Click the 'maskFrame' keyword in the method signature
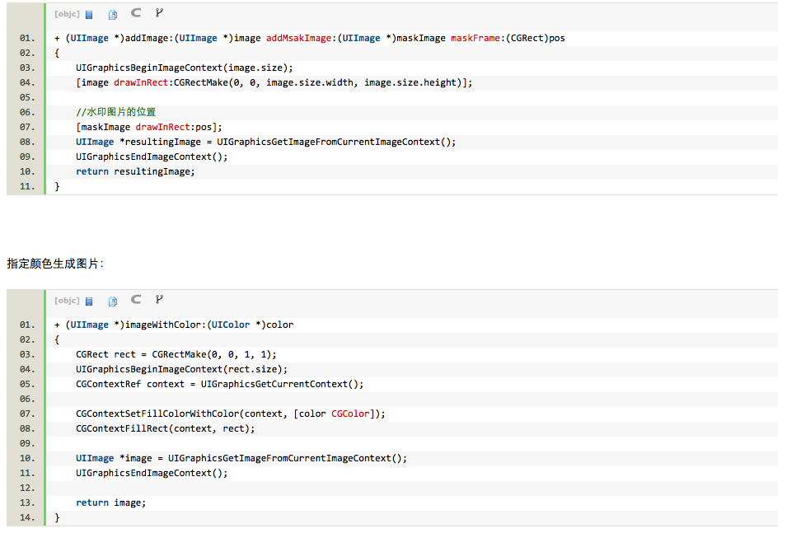This screenshot has height=547, width=787. pos(475,38)
